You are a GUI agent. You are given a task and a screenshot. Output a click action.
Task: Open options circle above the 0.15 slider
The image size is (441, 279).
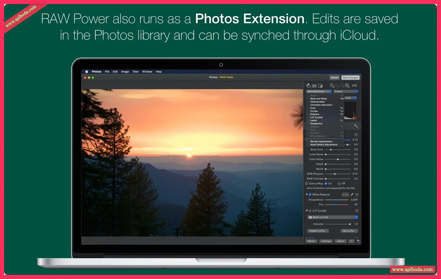point(356,135)
